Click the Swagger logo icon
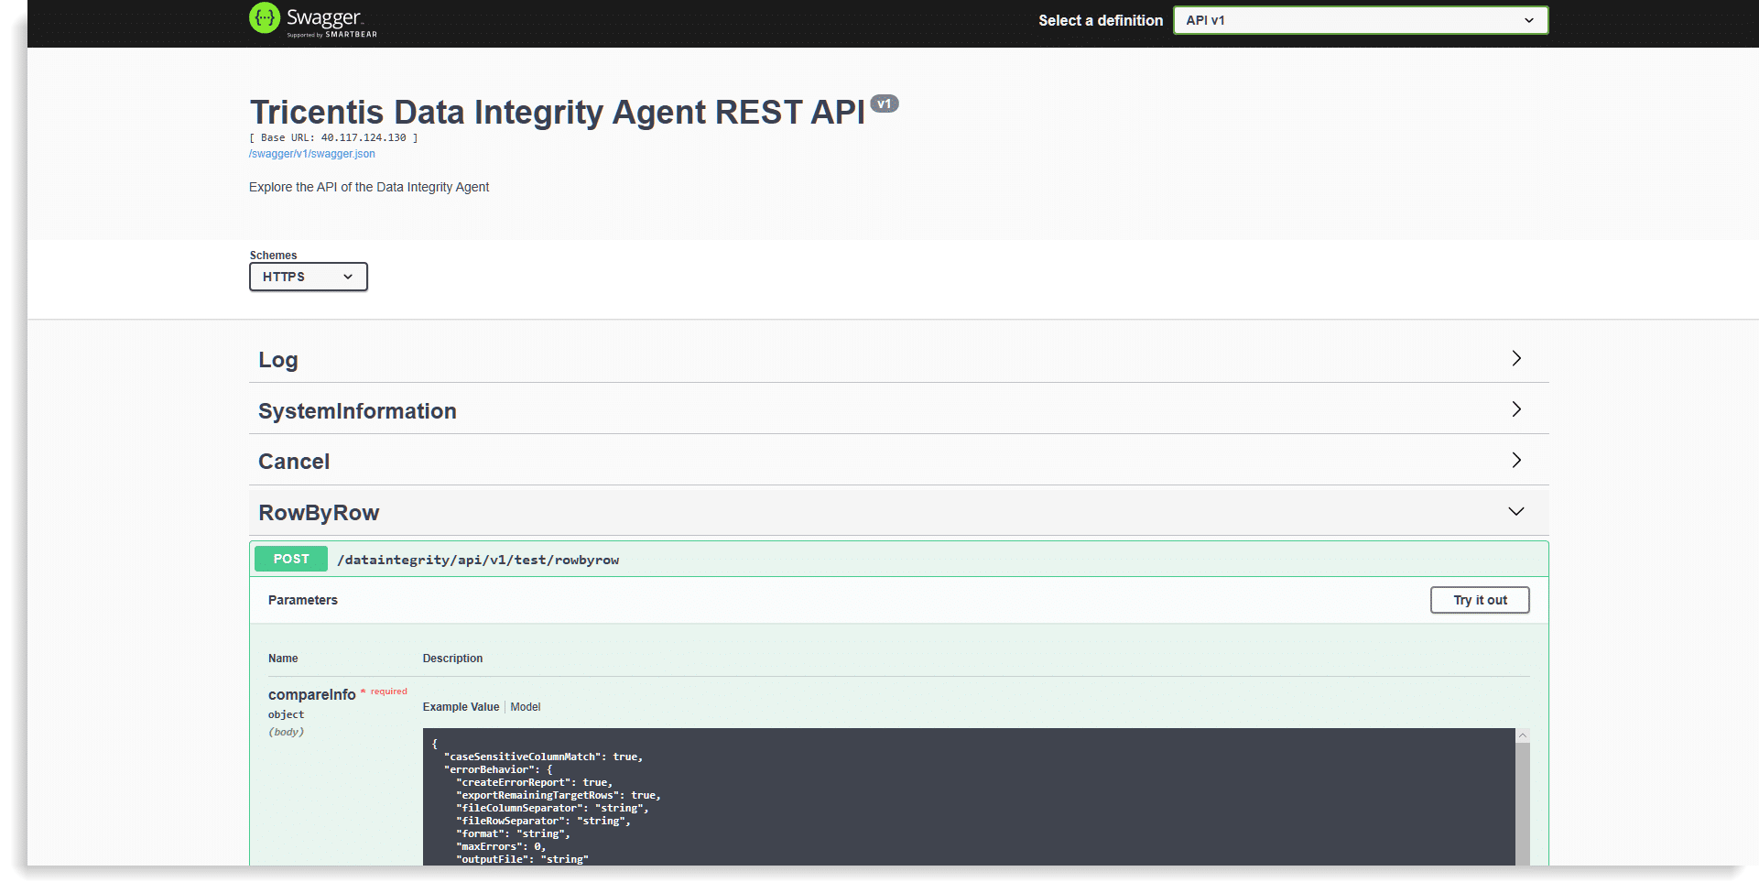Viewport: 1759px width, 893px height. [265, 18]
